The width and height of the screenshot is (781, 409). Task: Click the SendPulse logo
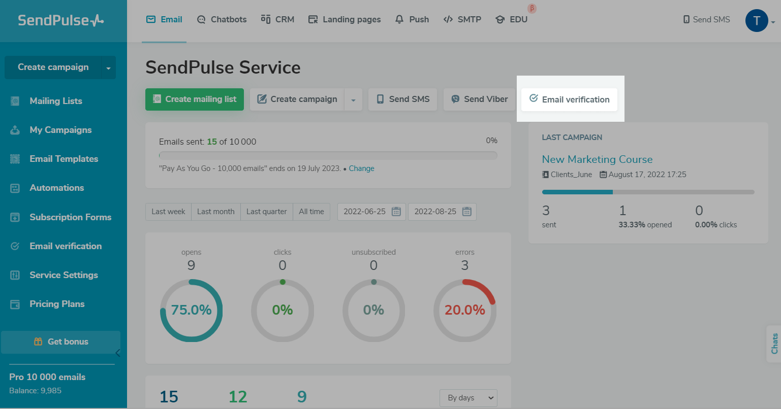point(60,20)
